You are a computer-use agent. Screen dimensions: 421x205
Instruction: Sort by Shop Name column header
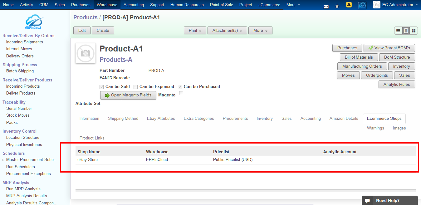89,152
